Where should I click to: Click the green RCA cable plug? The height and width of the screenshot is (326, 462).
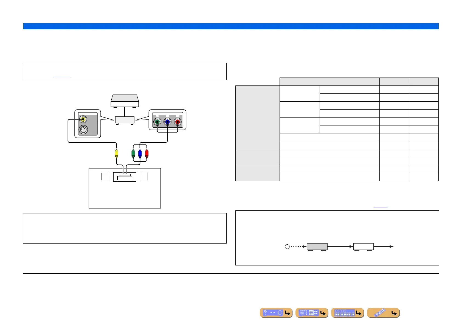(x=133, y=154)
